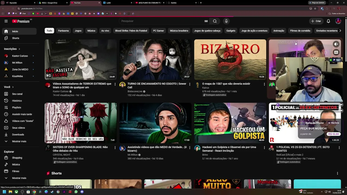Open the BisteconeLive channel link
This screenshot has width=347, height=195.
click(135, 92)
